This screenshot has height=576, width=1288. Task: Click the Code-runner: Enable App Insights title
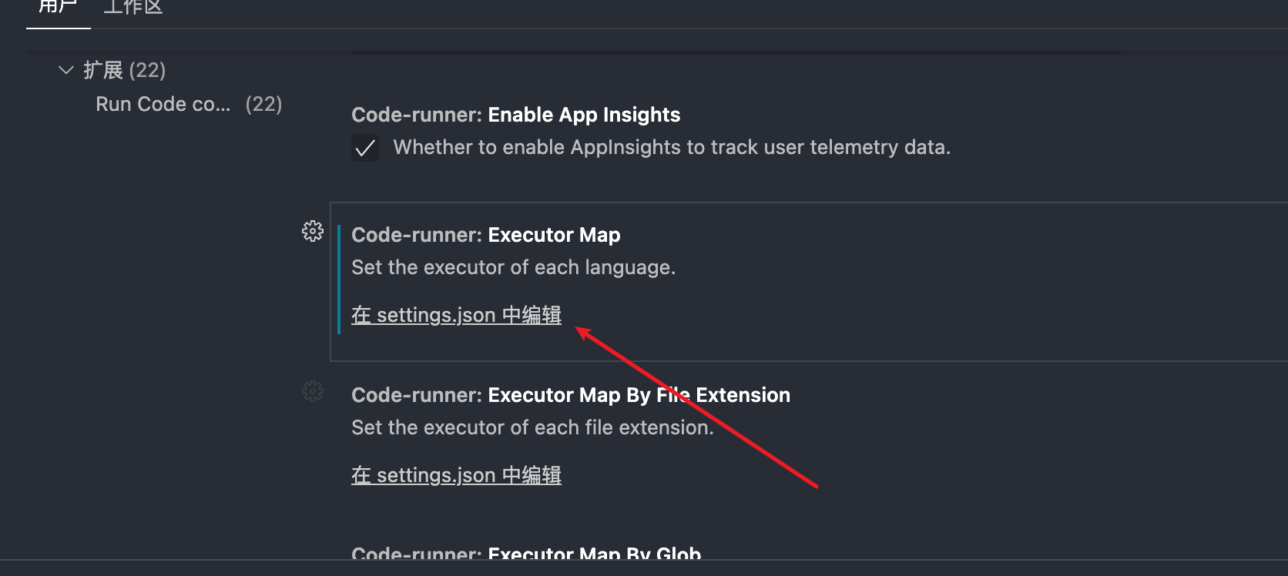(x=515, y=114)
